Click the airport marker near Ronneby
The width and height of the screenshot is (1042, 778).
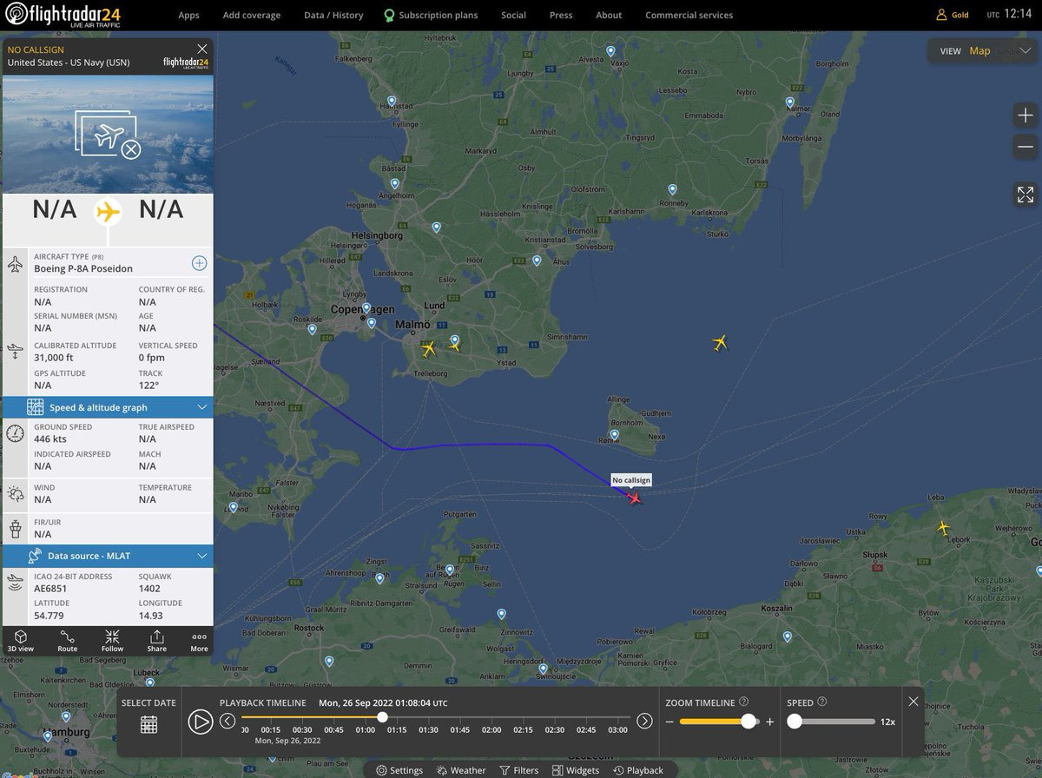(x=672, y=188)
